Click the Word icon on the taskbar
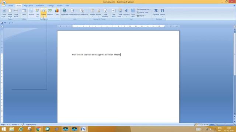The image size is (236, 132). point(83,129)
